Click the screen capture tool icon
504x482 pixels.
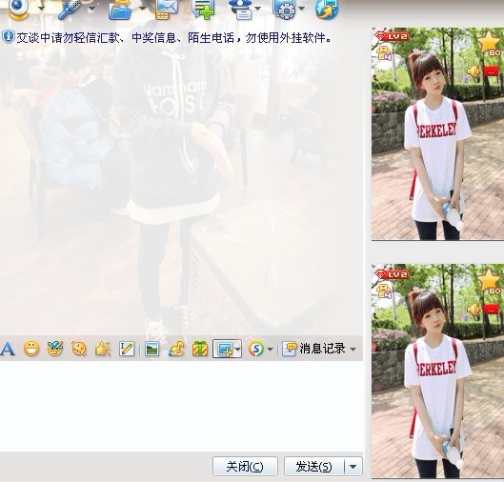point(224,349)
